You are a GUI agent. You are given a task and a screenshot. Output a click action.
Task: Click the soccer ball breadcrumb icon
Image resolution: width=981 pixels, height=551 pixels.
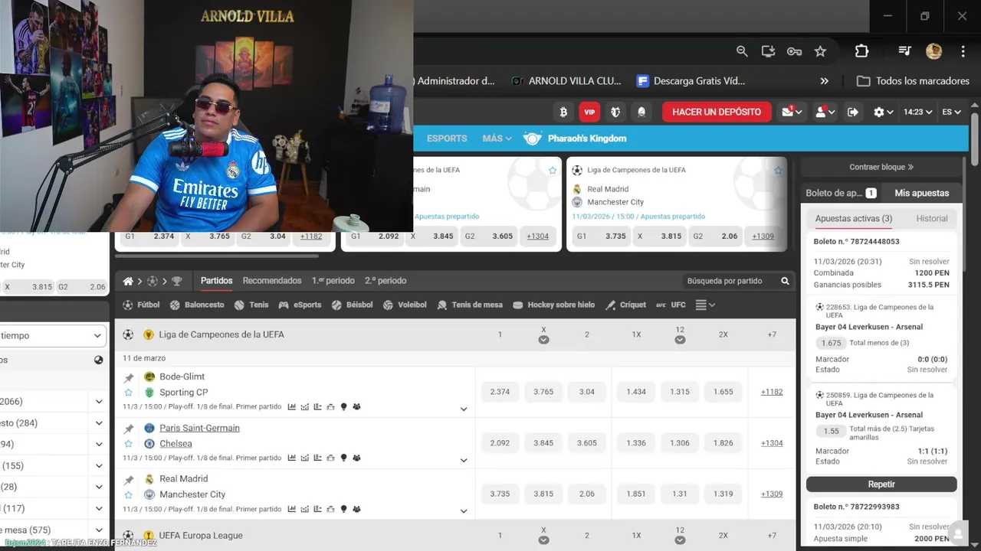pyautogui.click(x=153, y=281)
